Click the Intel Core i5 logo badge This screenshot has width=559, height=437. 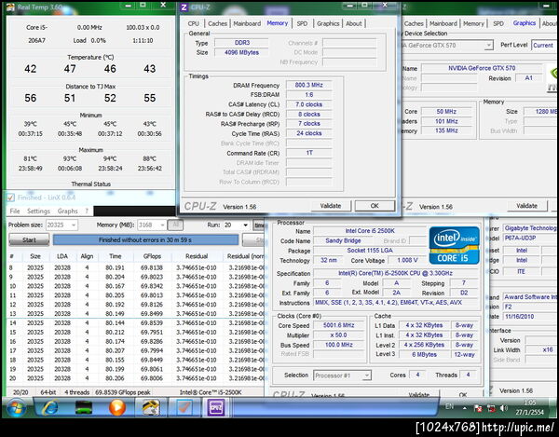[454, 246]
